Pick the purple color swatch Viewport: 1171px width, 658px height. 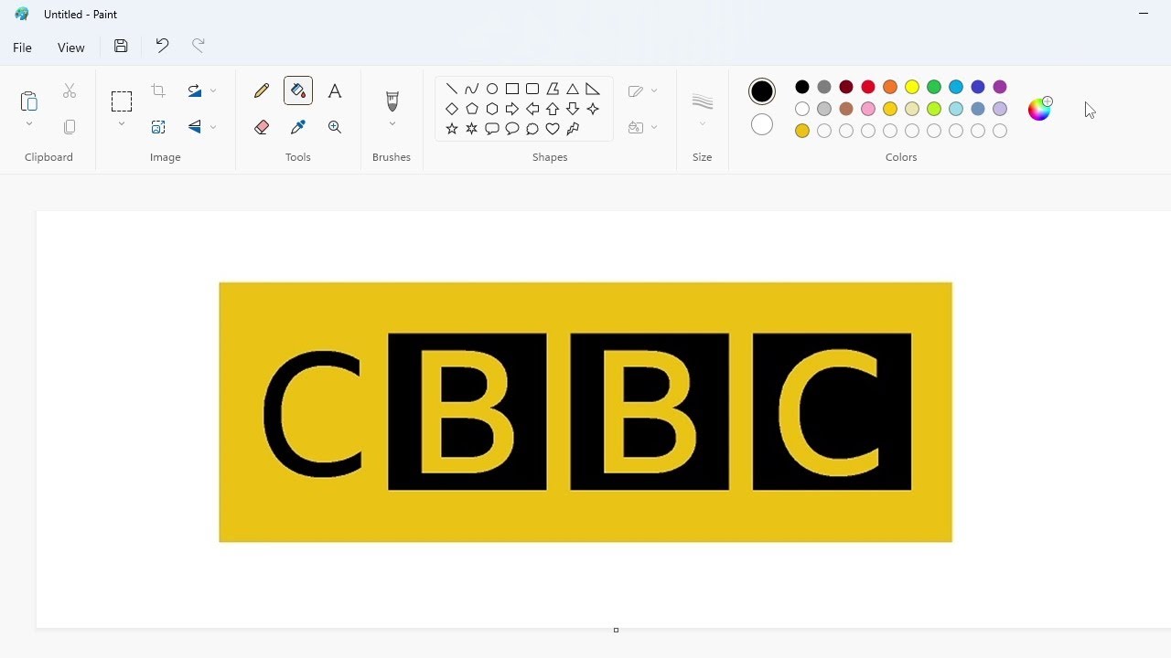tap(1000, 87)
